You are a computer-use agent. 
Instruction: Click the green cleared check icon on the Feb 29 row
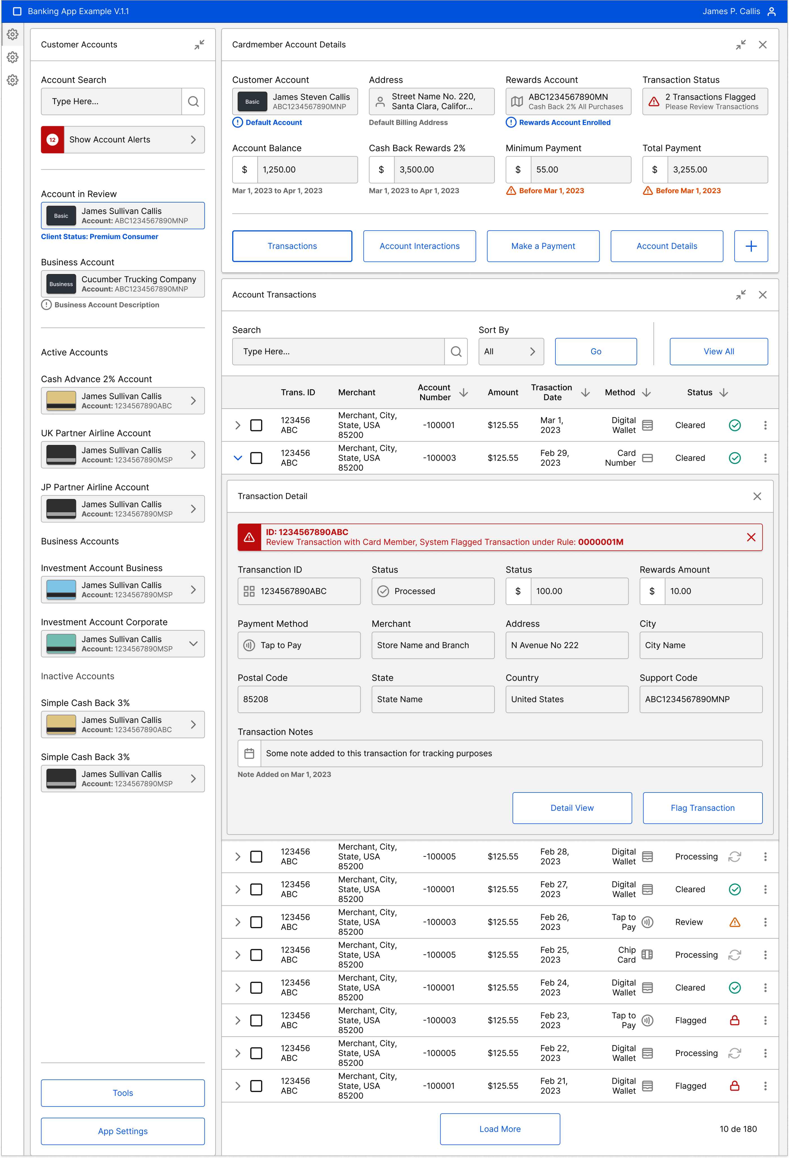click(x=734, y=458)
